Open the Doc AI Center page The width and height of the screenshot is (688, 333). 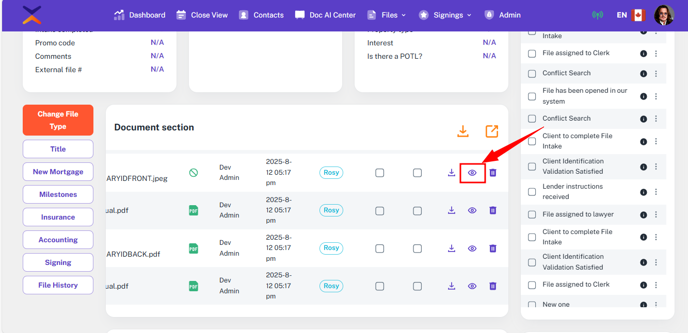[x=325, y=15]
